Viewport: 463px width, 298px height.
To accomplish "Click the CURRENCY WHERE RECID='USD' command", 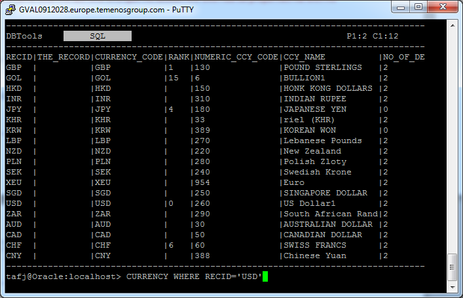I will 194,277.
